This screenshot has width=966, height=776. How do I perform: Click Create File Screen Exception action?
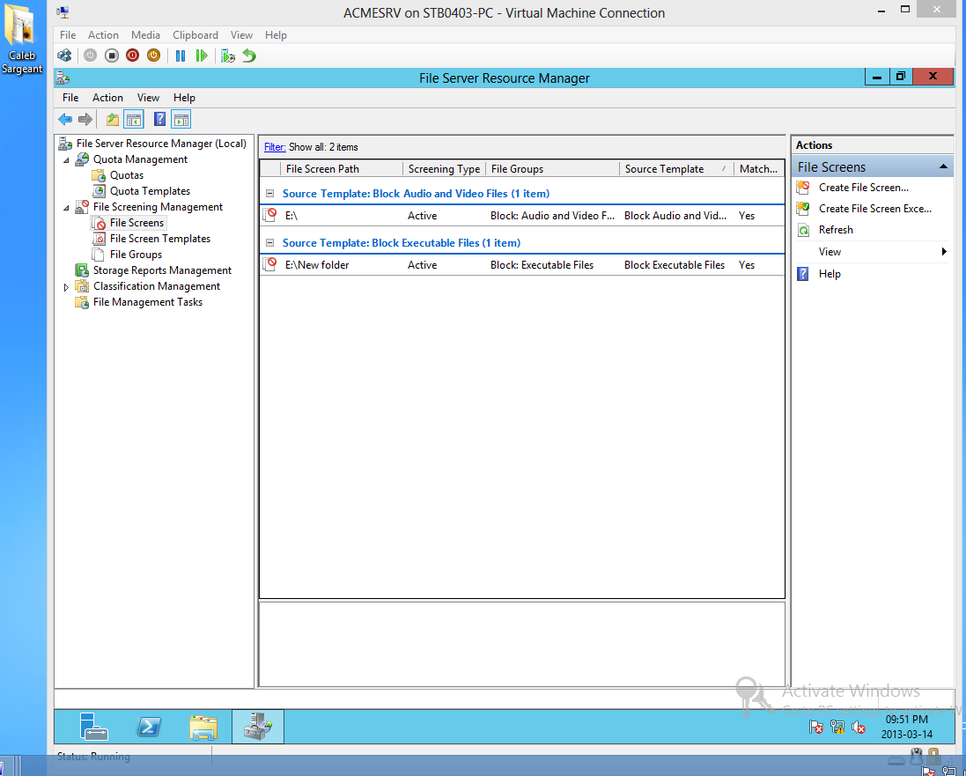click(874, 209)
